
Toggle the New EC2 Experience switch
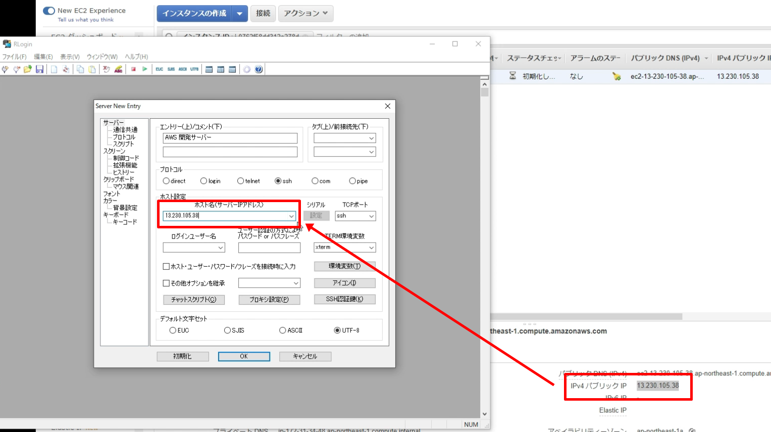[x=49, y=11]
